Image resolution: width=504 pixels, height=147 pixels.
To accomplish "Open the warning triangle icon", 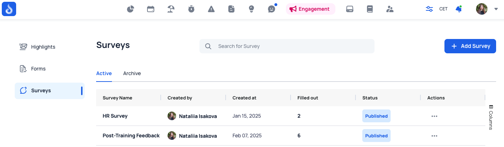I will [211, 9].
